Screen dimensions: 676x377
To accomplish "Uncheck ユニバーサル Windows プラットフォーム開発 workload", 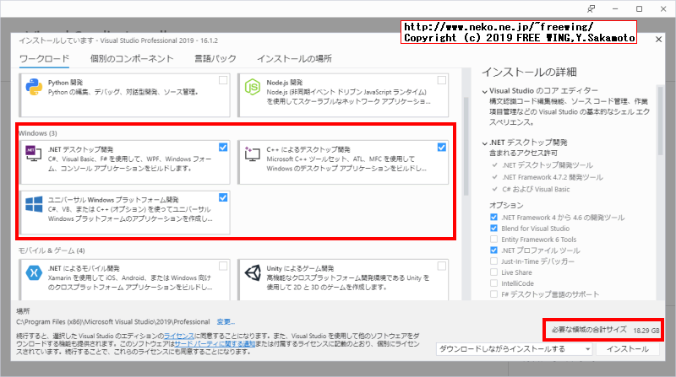I will coord(223,197).
